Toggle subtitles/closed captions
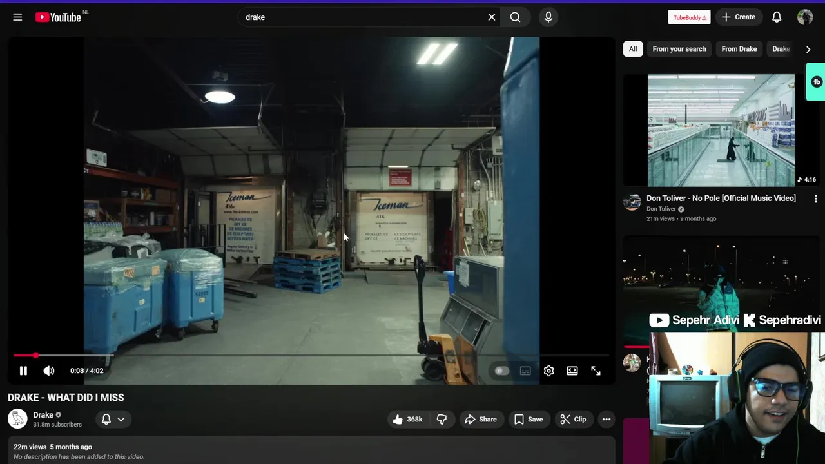 click(525, 371)
